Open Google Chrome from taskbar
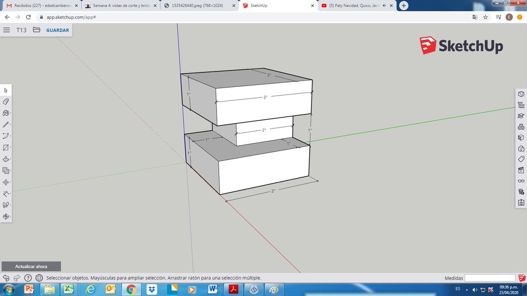Viewport: 527px width, 296px height. (131, 289)
